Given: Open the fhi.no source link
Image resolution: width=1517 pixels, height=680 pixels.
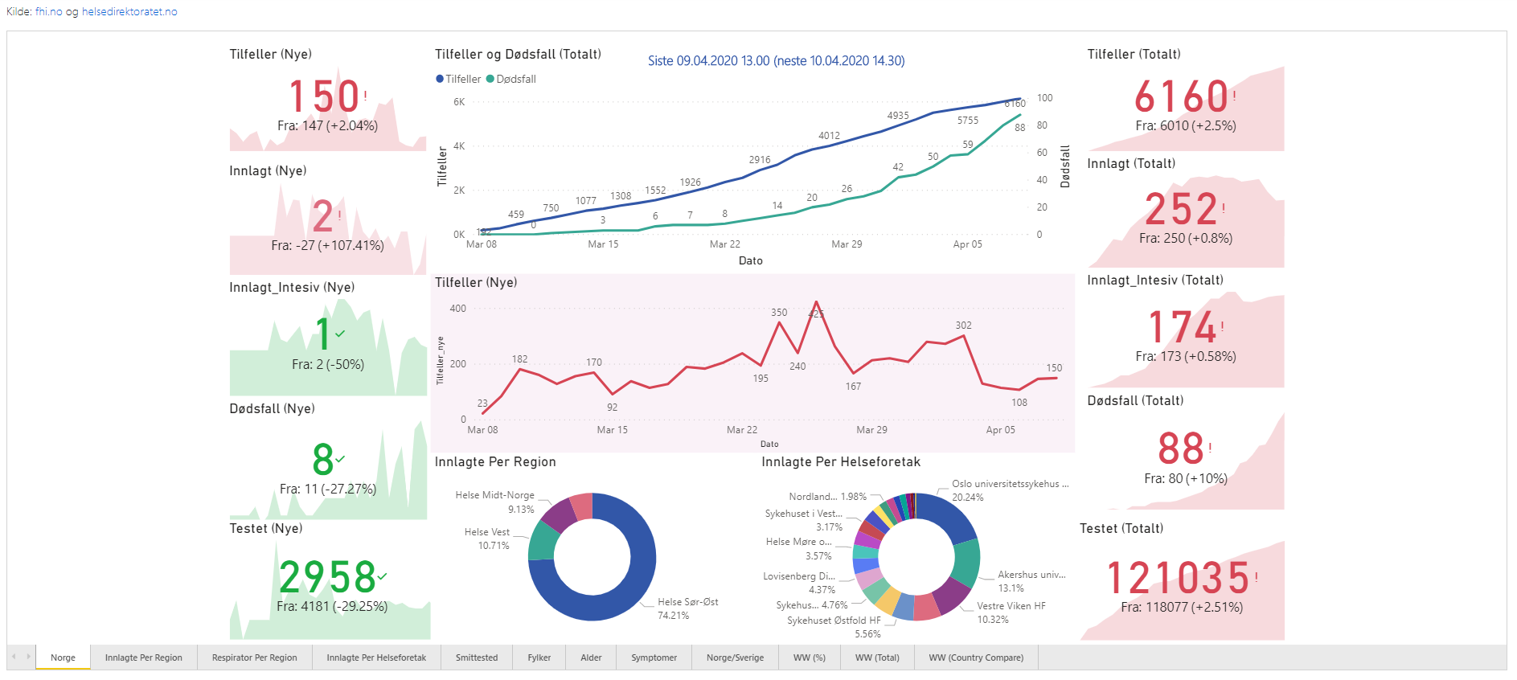Looking at the screenshot, I should point(48,12).
